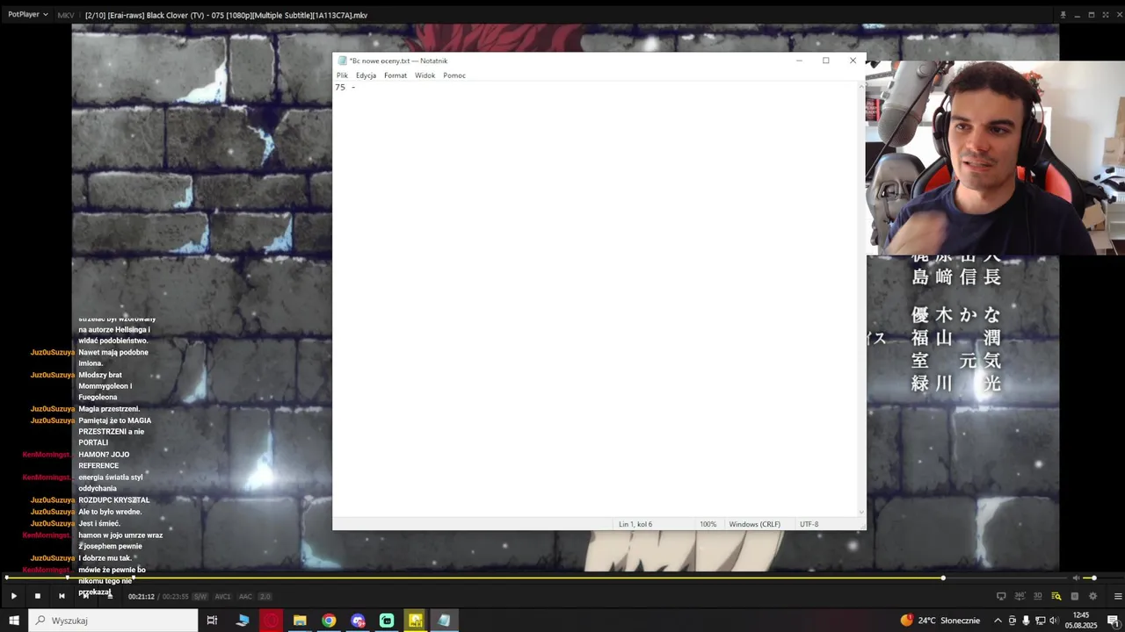
Task: Maximize the Notatnik window
Action: [825, 61]
